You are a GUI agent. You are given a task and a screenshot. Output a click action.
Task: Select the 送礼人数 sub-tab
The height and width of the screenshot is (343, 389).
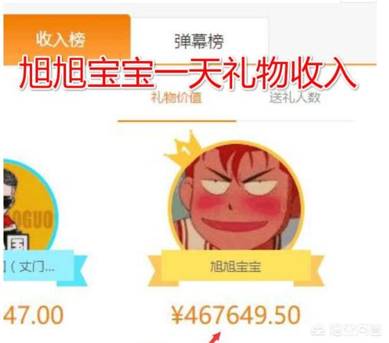pos(295,97)
